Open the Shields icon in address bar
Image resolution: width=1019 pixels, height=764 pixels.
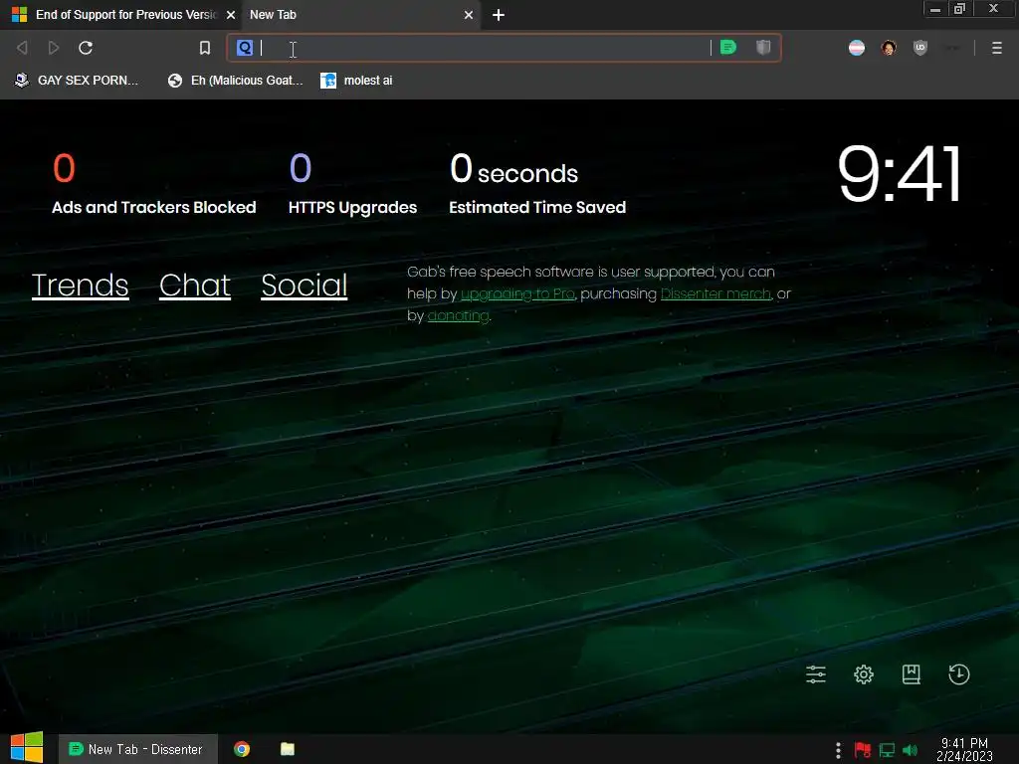pos(763,48)
